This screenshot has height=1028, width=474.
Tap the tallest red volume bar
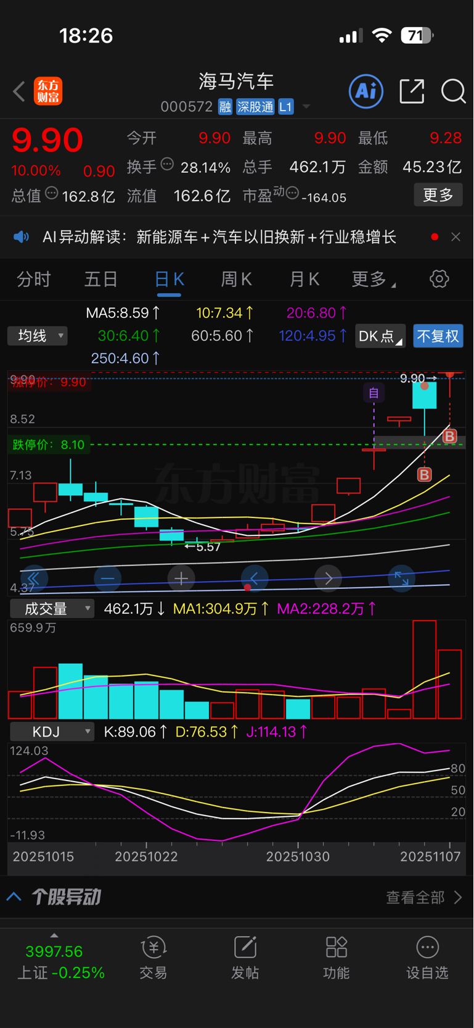[424, 669]
